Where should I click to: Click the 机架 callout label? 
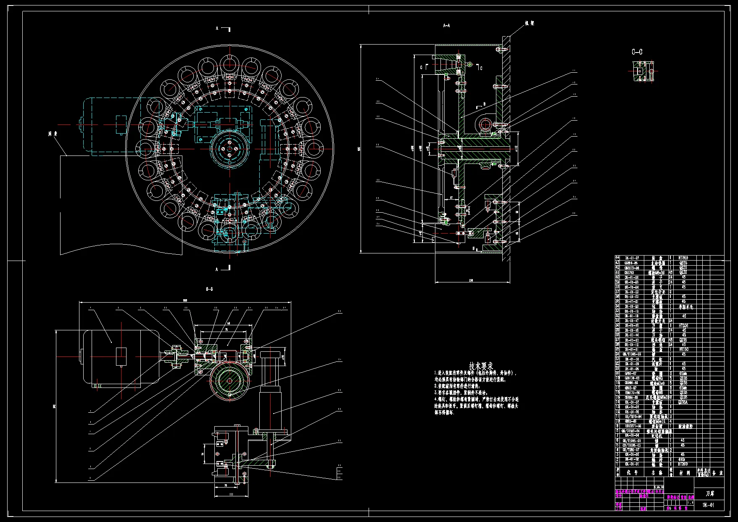[x=530, y=24]
